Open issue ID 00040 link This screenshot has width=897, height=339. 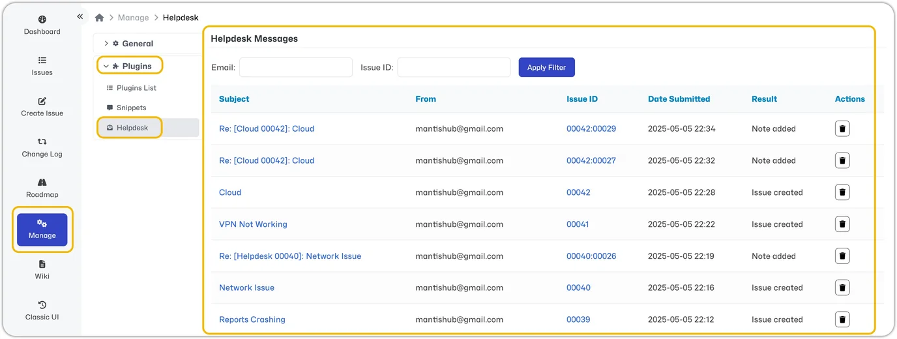578,287
